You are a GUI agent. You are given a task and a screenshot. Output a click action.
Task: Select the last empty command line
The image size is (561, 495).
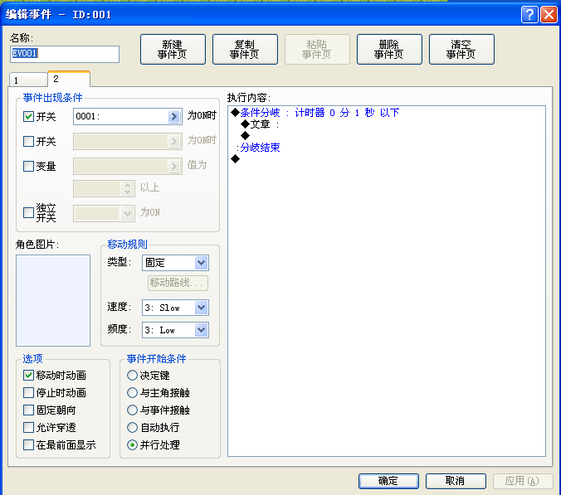236,158
